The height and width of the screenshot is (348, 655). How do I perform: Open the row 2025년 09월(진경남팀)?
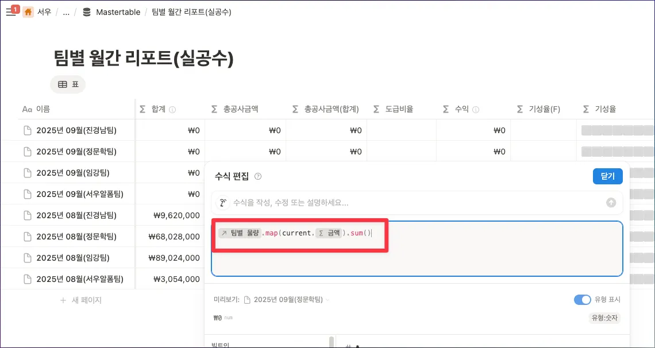(76, 130)
